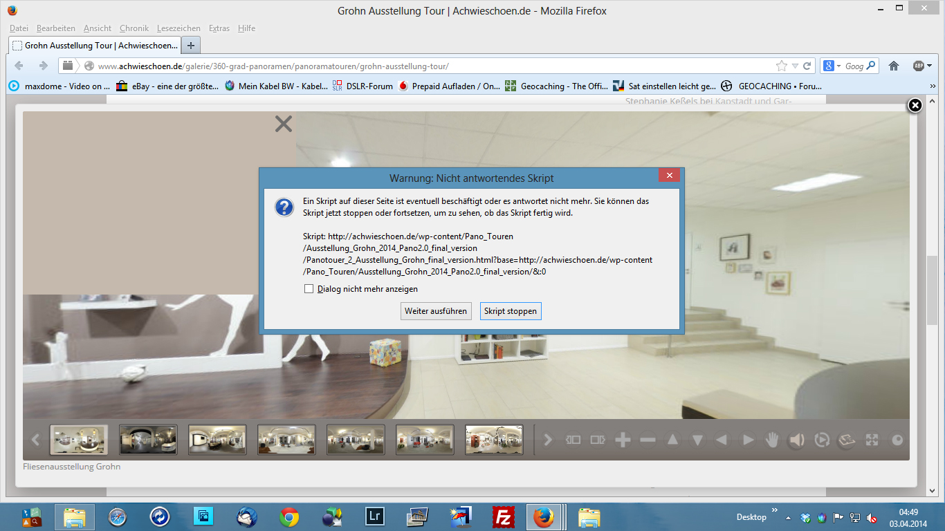Tilt the panorama view up with the up arrow

[x=672, y=440]
